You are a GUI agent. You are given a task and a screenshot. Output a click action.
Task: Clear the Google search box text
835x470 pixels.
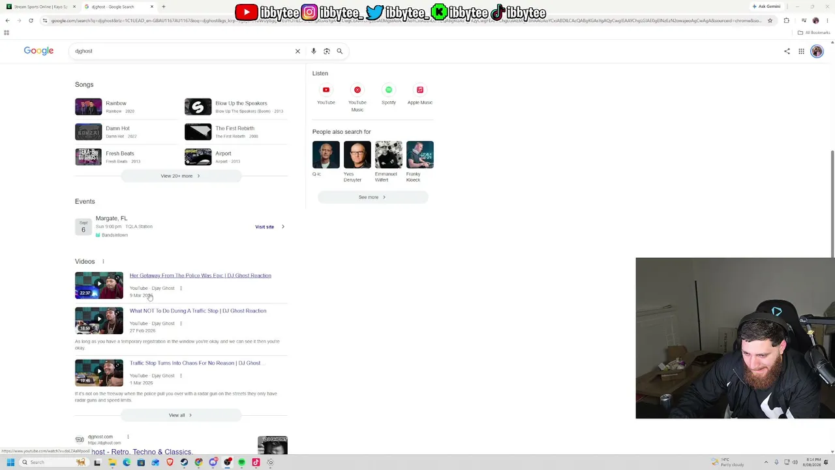point(297,51)
